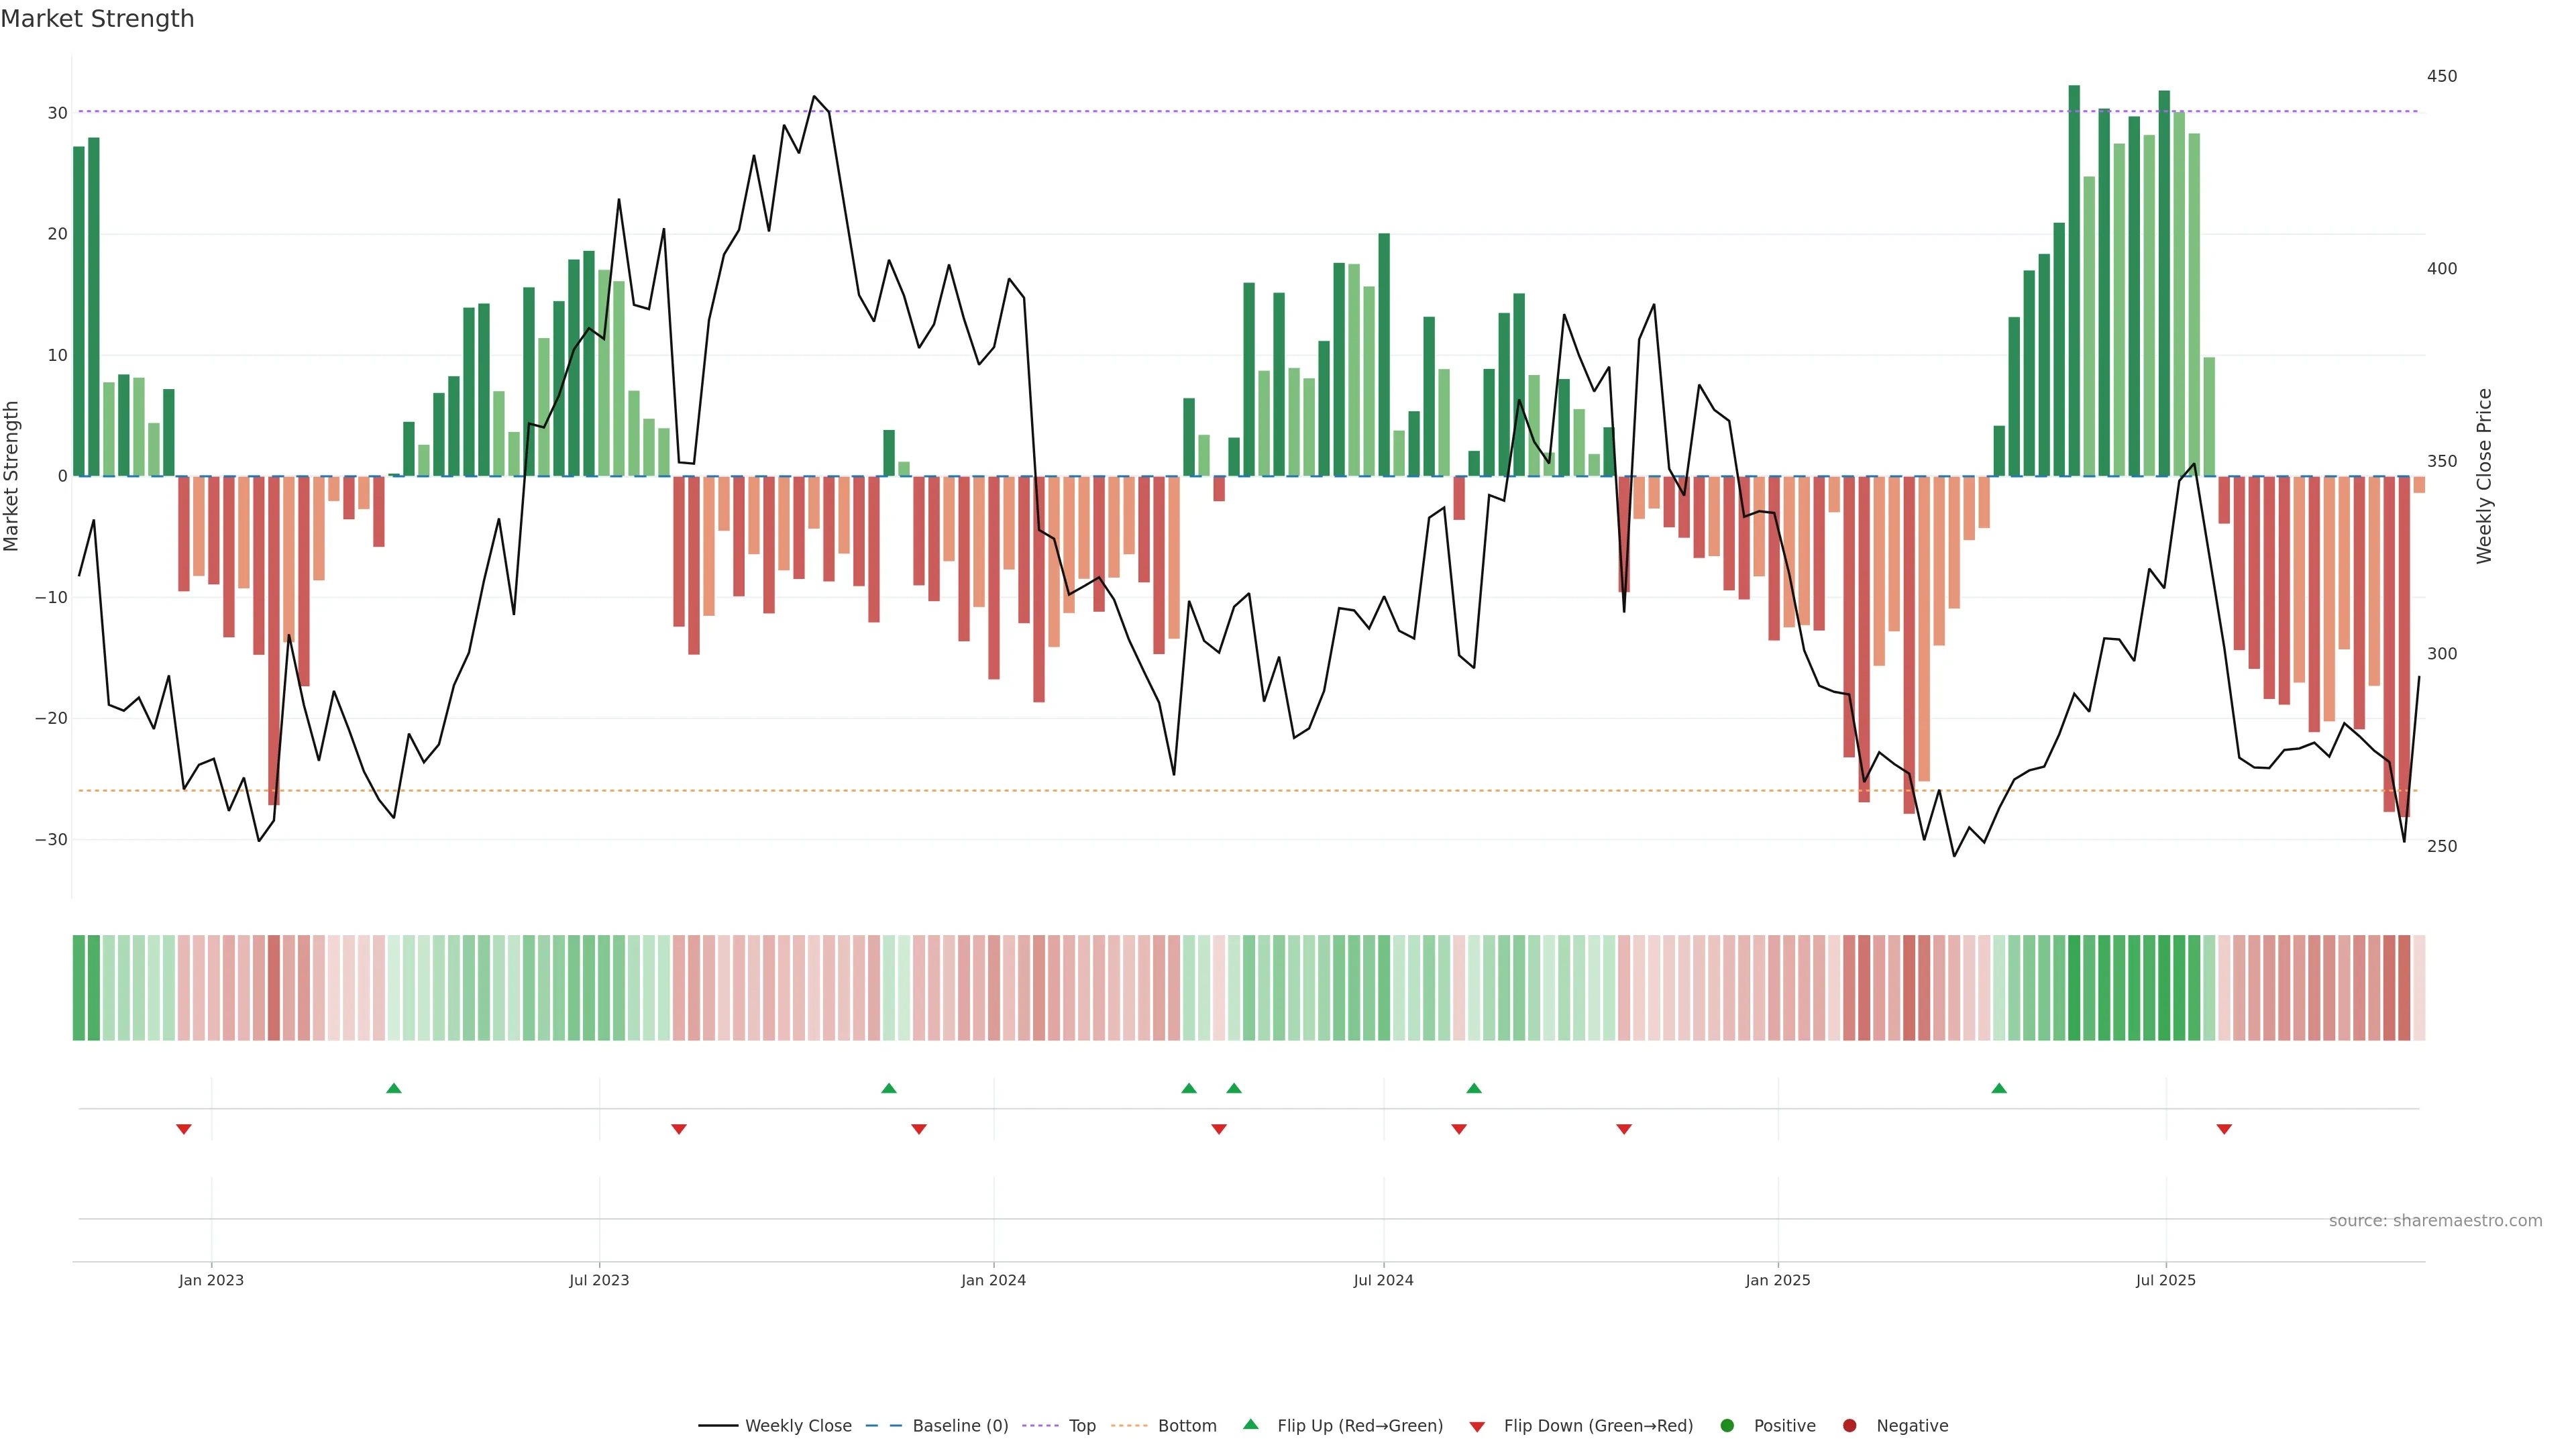Click the Flip Up green triangle legend icon
Viewport: 2576px width, 1449px height.
(1250, 1424)
